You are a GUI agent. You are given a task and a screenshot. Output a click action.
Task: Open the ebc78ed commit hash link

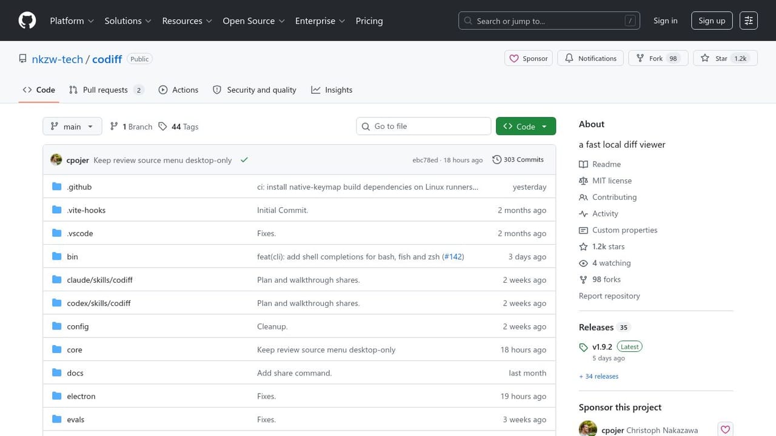click(x=425, y=160)
